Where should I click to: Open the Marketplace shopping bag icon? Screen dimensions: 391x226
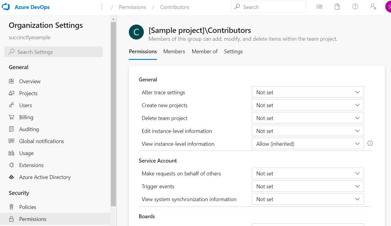(337, 6)
